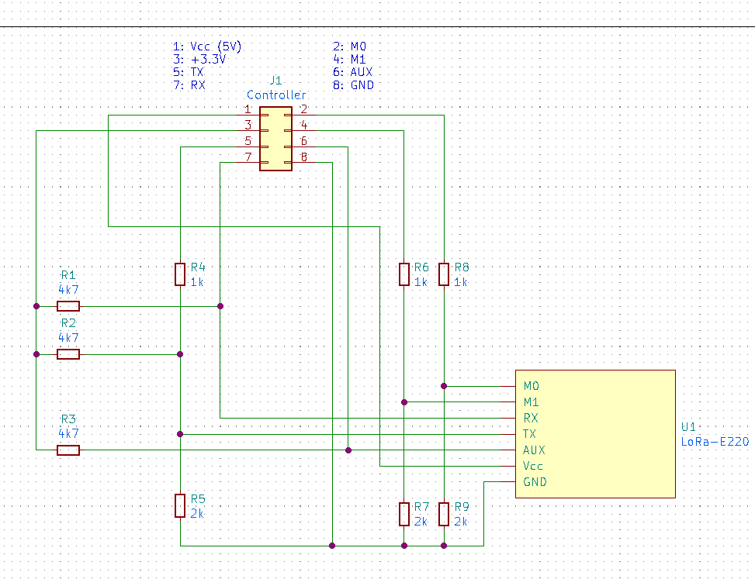
Task: Select resistor R8 symbol
Action: point(444,274)
